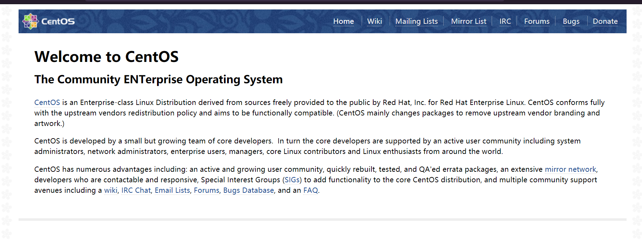Open the FAQ link
Screen dimensions: 642x240
pos(310,190)
